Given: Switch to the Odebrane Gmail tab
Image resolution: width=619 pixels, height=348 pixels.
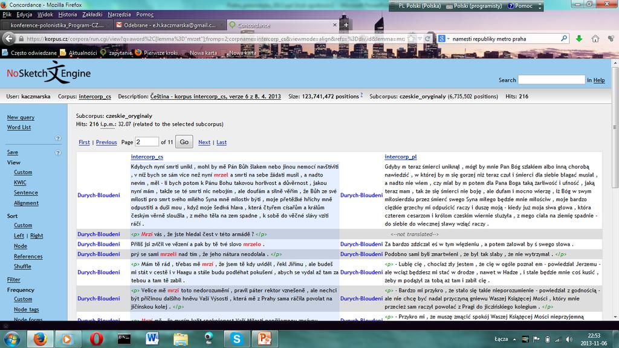Looking at the screenshot, I should (169, 25).
